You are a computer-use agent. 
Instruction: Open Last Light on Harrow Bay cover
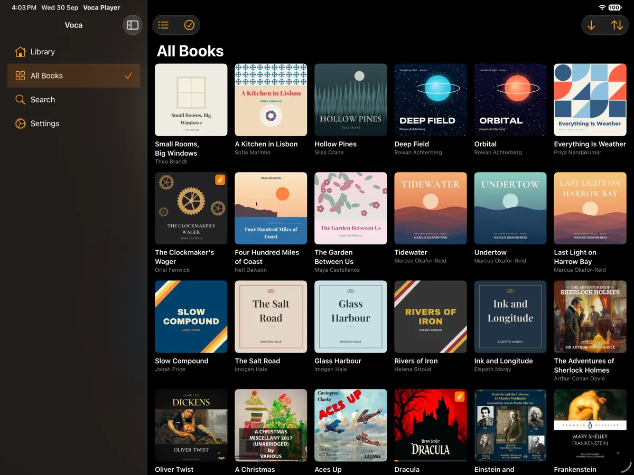[590, 208]
